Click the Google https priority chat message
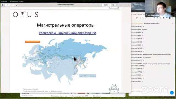Viewport: 176px width, 99px height. (x=150, y=65)
